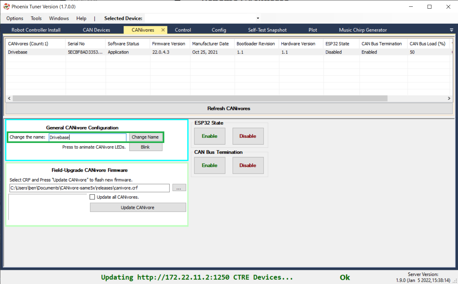Close the Phoenix Tuner window

point(448,6)
